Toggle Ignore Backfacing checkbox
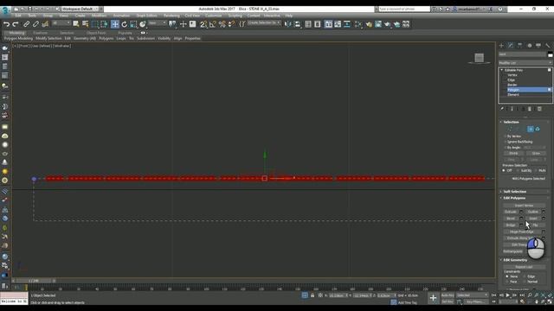554x311 pixels. click(506, 142)
